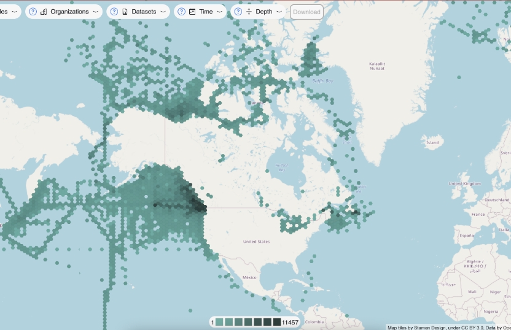Open the Time filter menu label
Viewport: 511px width, 330px height.
pyautogui.click(x=206, y=12)
